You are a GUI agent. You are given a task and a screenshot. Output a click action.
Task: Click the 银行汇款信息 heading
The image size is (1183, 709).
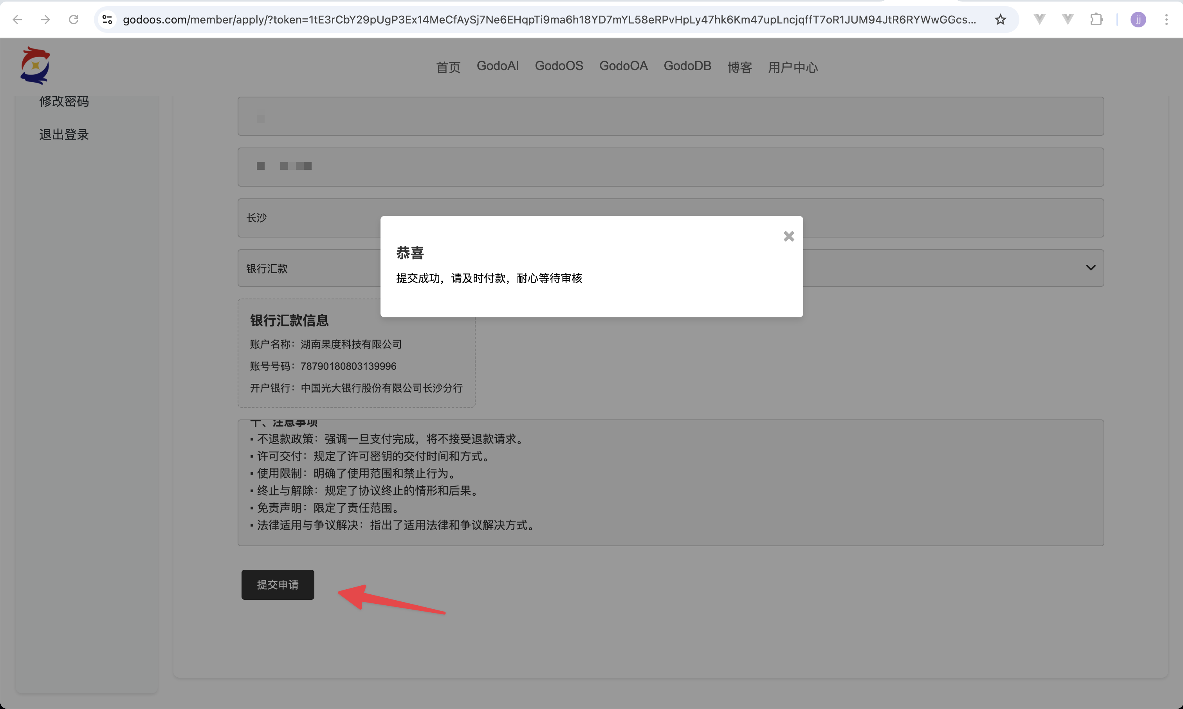point(289,320)
